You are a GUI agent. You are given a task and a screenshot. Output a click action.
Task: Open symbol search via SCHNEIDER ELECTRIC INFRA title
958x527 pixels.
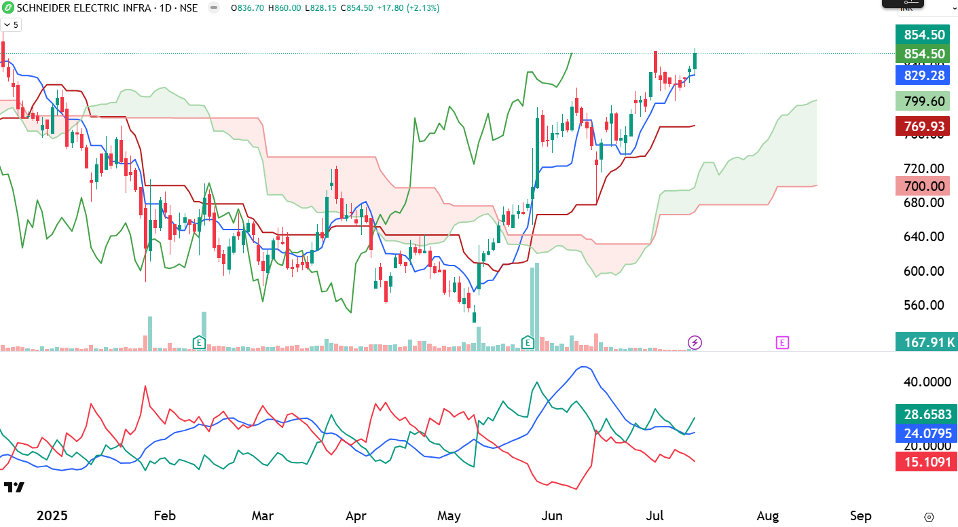coord(108,8)
